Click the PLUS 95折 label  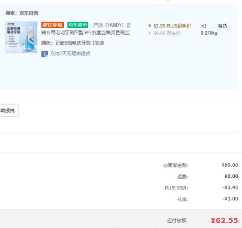click(177, 188)
